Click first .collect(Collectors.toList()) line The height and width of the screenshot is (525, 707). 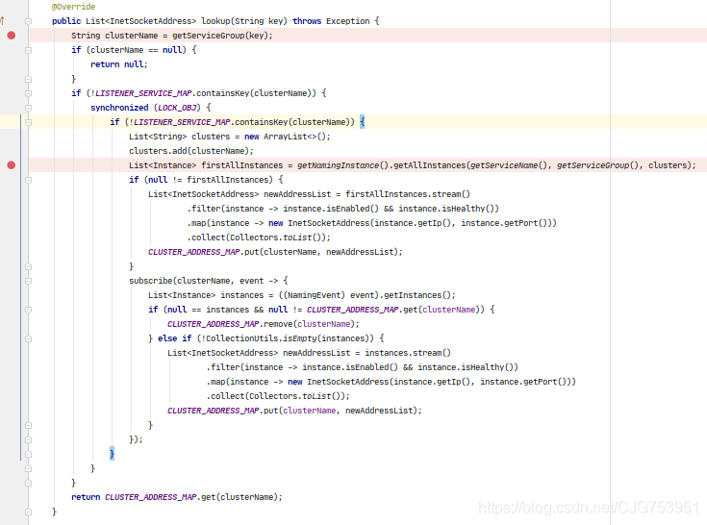[x=259, y=237]
